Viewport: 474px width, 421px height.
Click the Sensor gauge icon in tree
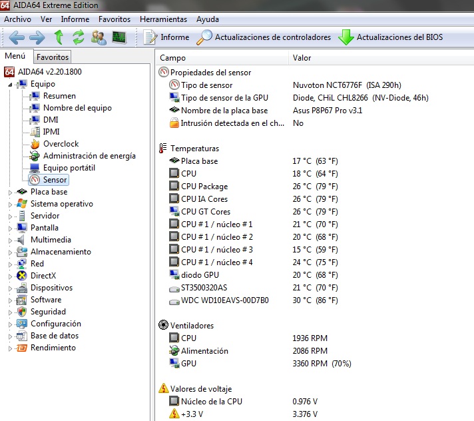[35, 180]
